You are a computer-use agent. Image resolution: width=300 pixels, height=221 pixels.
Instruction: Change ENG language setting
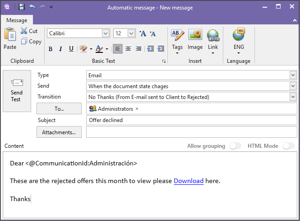pyautogui.click(x=239, y=41)
